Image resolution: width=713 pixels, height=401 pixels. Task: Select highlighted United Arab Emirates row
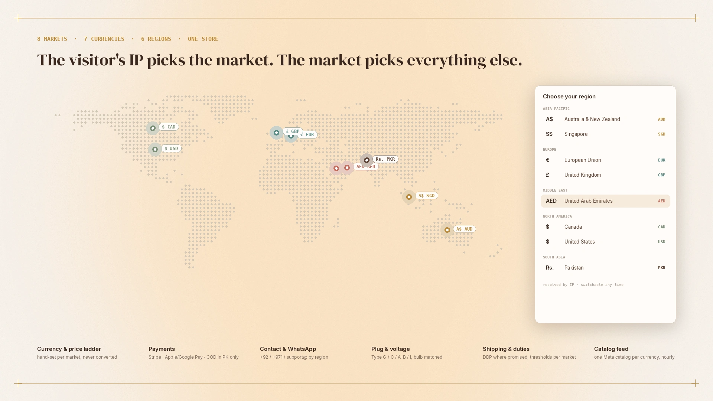605,201
